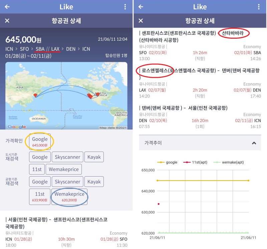Close 항공권 상세 with X on left screen
The height and width of the screenshot is (249, 267).
coord(7,21)
